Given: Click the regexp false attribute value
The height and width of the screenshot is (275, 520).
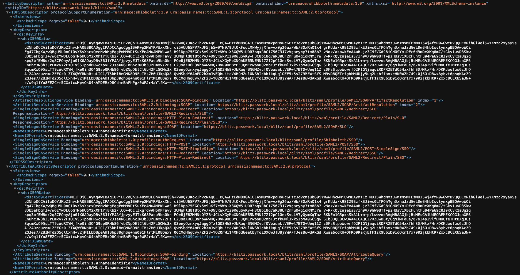Looking at the screenshot, I should click(x=75, y=21).
